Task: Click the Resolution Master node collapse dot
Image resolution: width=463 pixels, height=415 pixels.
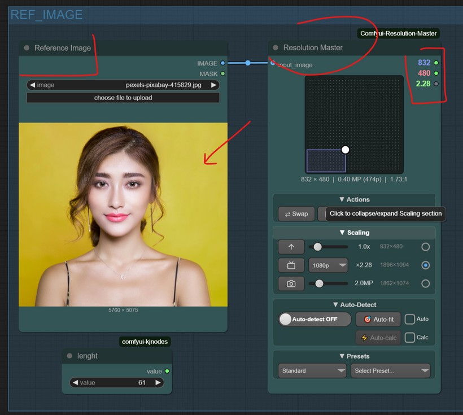Action: pos(276,48)
